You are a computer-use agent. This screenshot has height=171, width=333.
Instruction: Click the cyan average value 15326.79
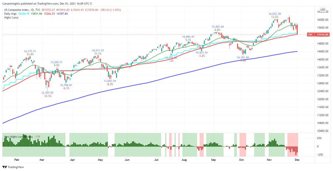pyautogui.click(x=24, y=14)
